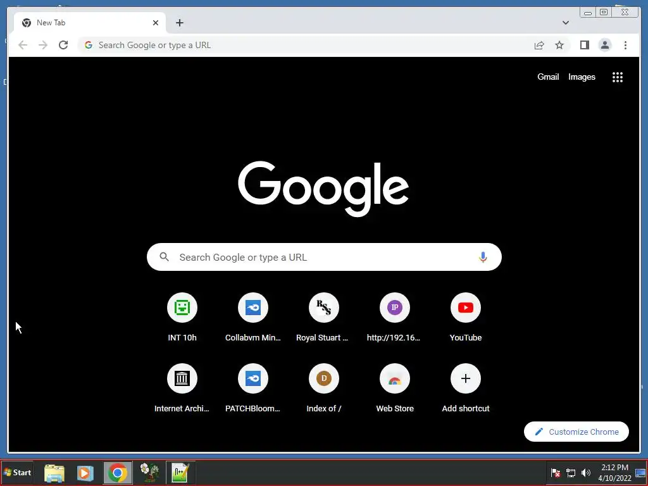This screenshot has width=648, height=486.
Task: Click the Customize Chrome button
Action: 576,432
